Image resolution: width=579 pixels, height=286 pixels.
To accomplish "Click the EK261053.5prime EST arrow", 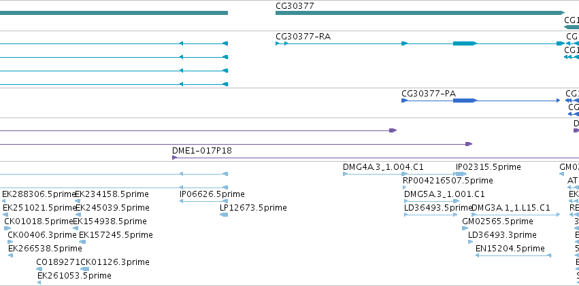I will click(39, 283).
